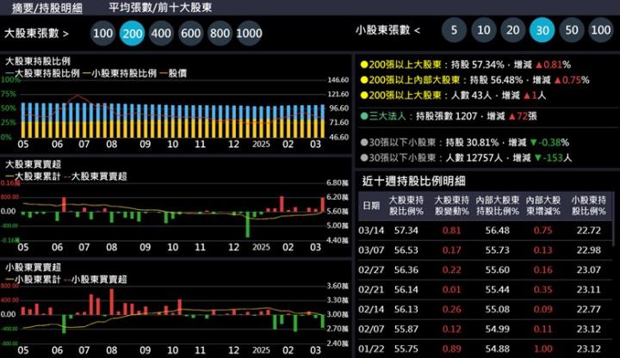Select 20 in small shareholder options
The width and height of the screenshot is (620, 358).
point(513,30)
